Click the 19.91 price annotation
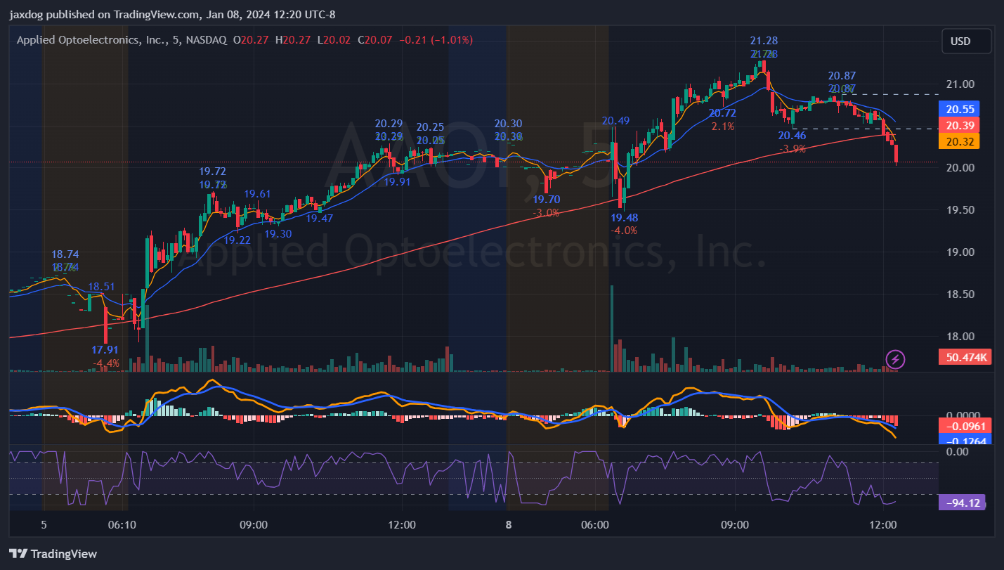The height and width of the screenshot is (570, 1004). [398, 181]
